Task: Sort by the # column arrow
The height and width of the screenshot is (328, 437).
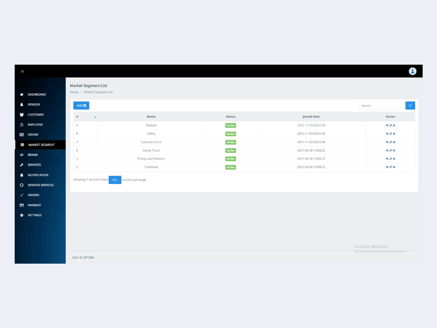Action: point(95,117)
